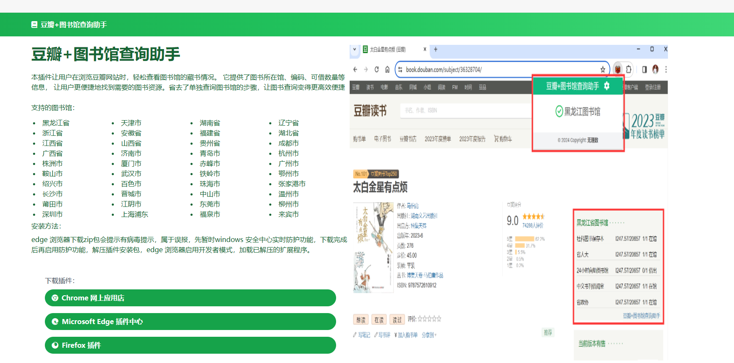The width and height of the screenshot is (734, 363).
Task: Open the 2023年度榜单 nav item
Action: [438, 139]
